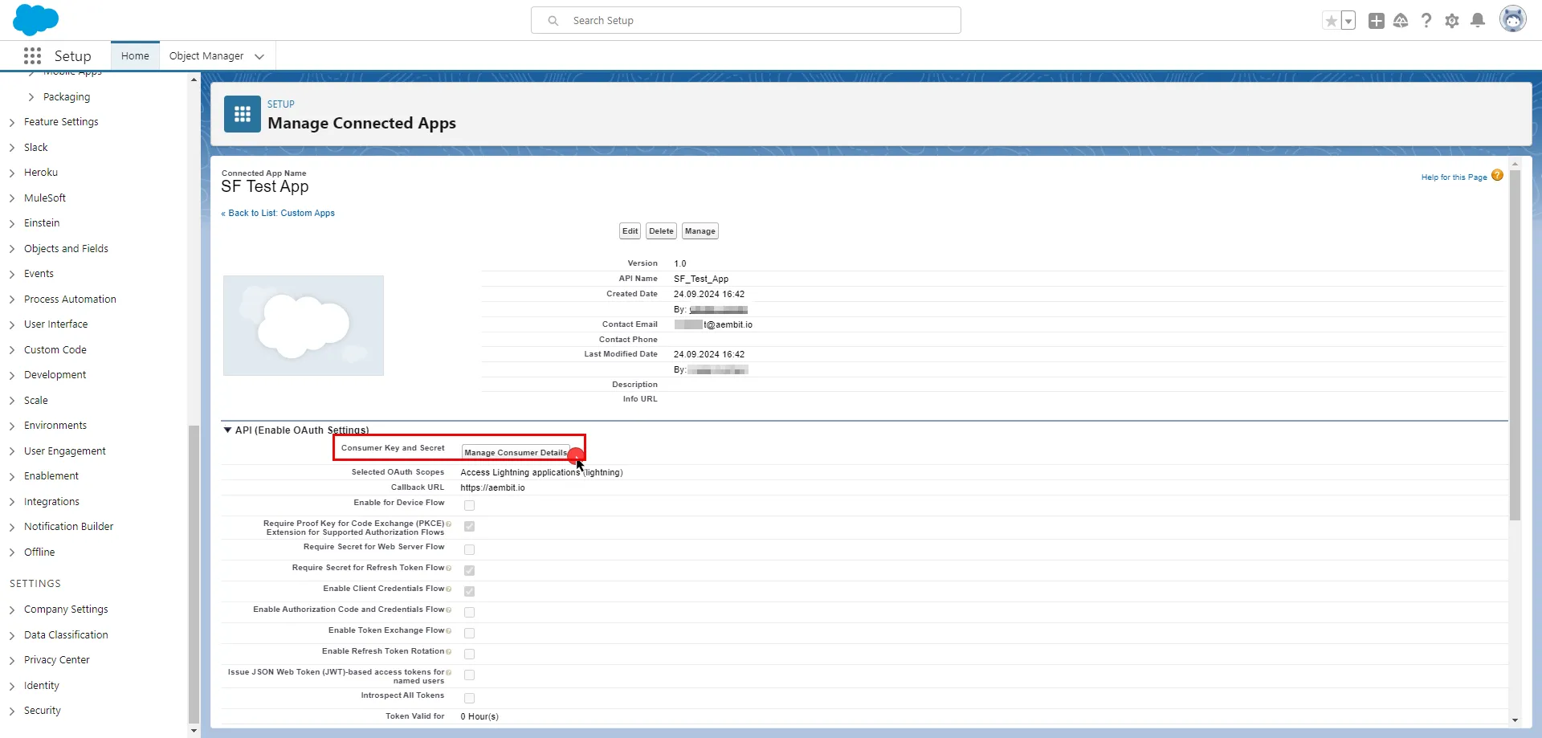Toggle Require PKCE Extension checkbox
The image size is (1542, 738).
[x=469, y=526]
